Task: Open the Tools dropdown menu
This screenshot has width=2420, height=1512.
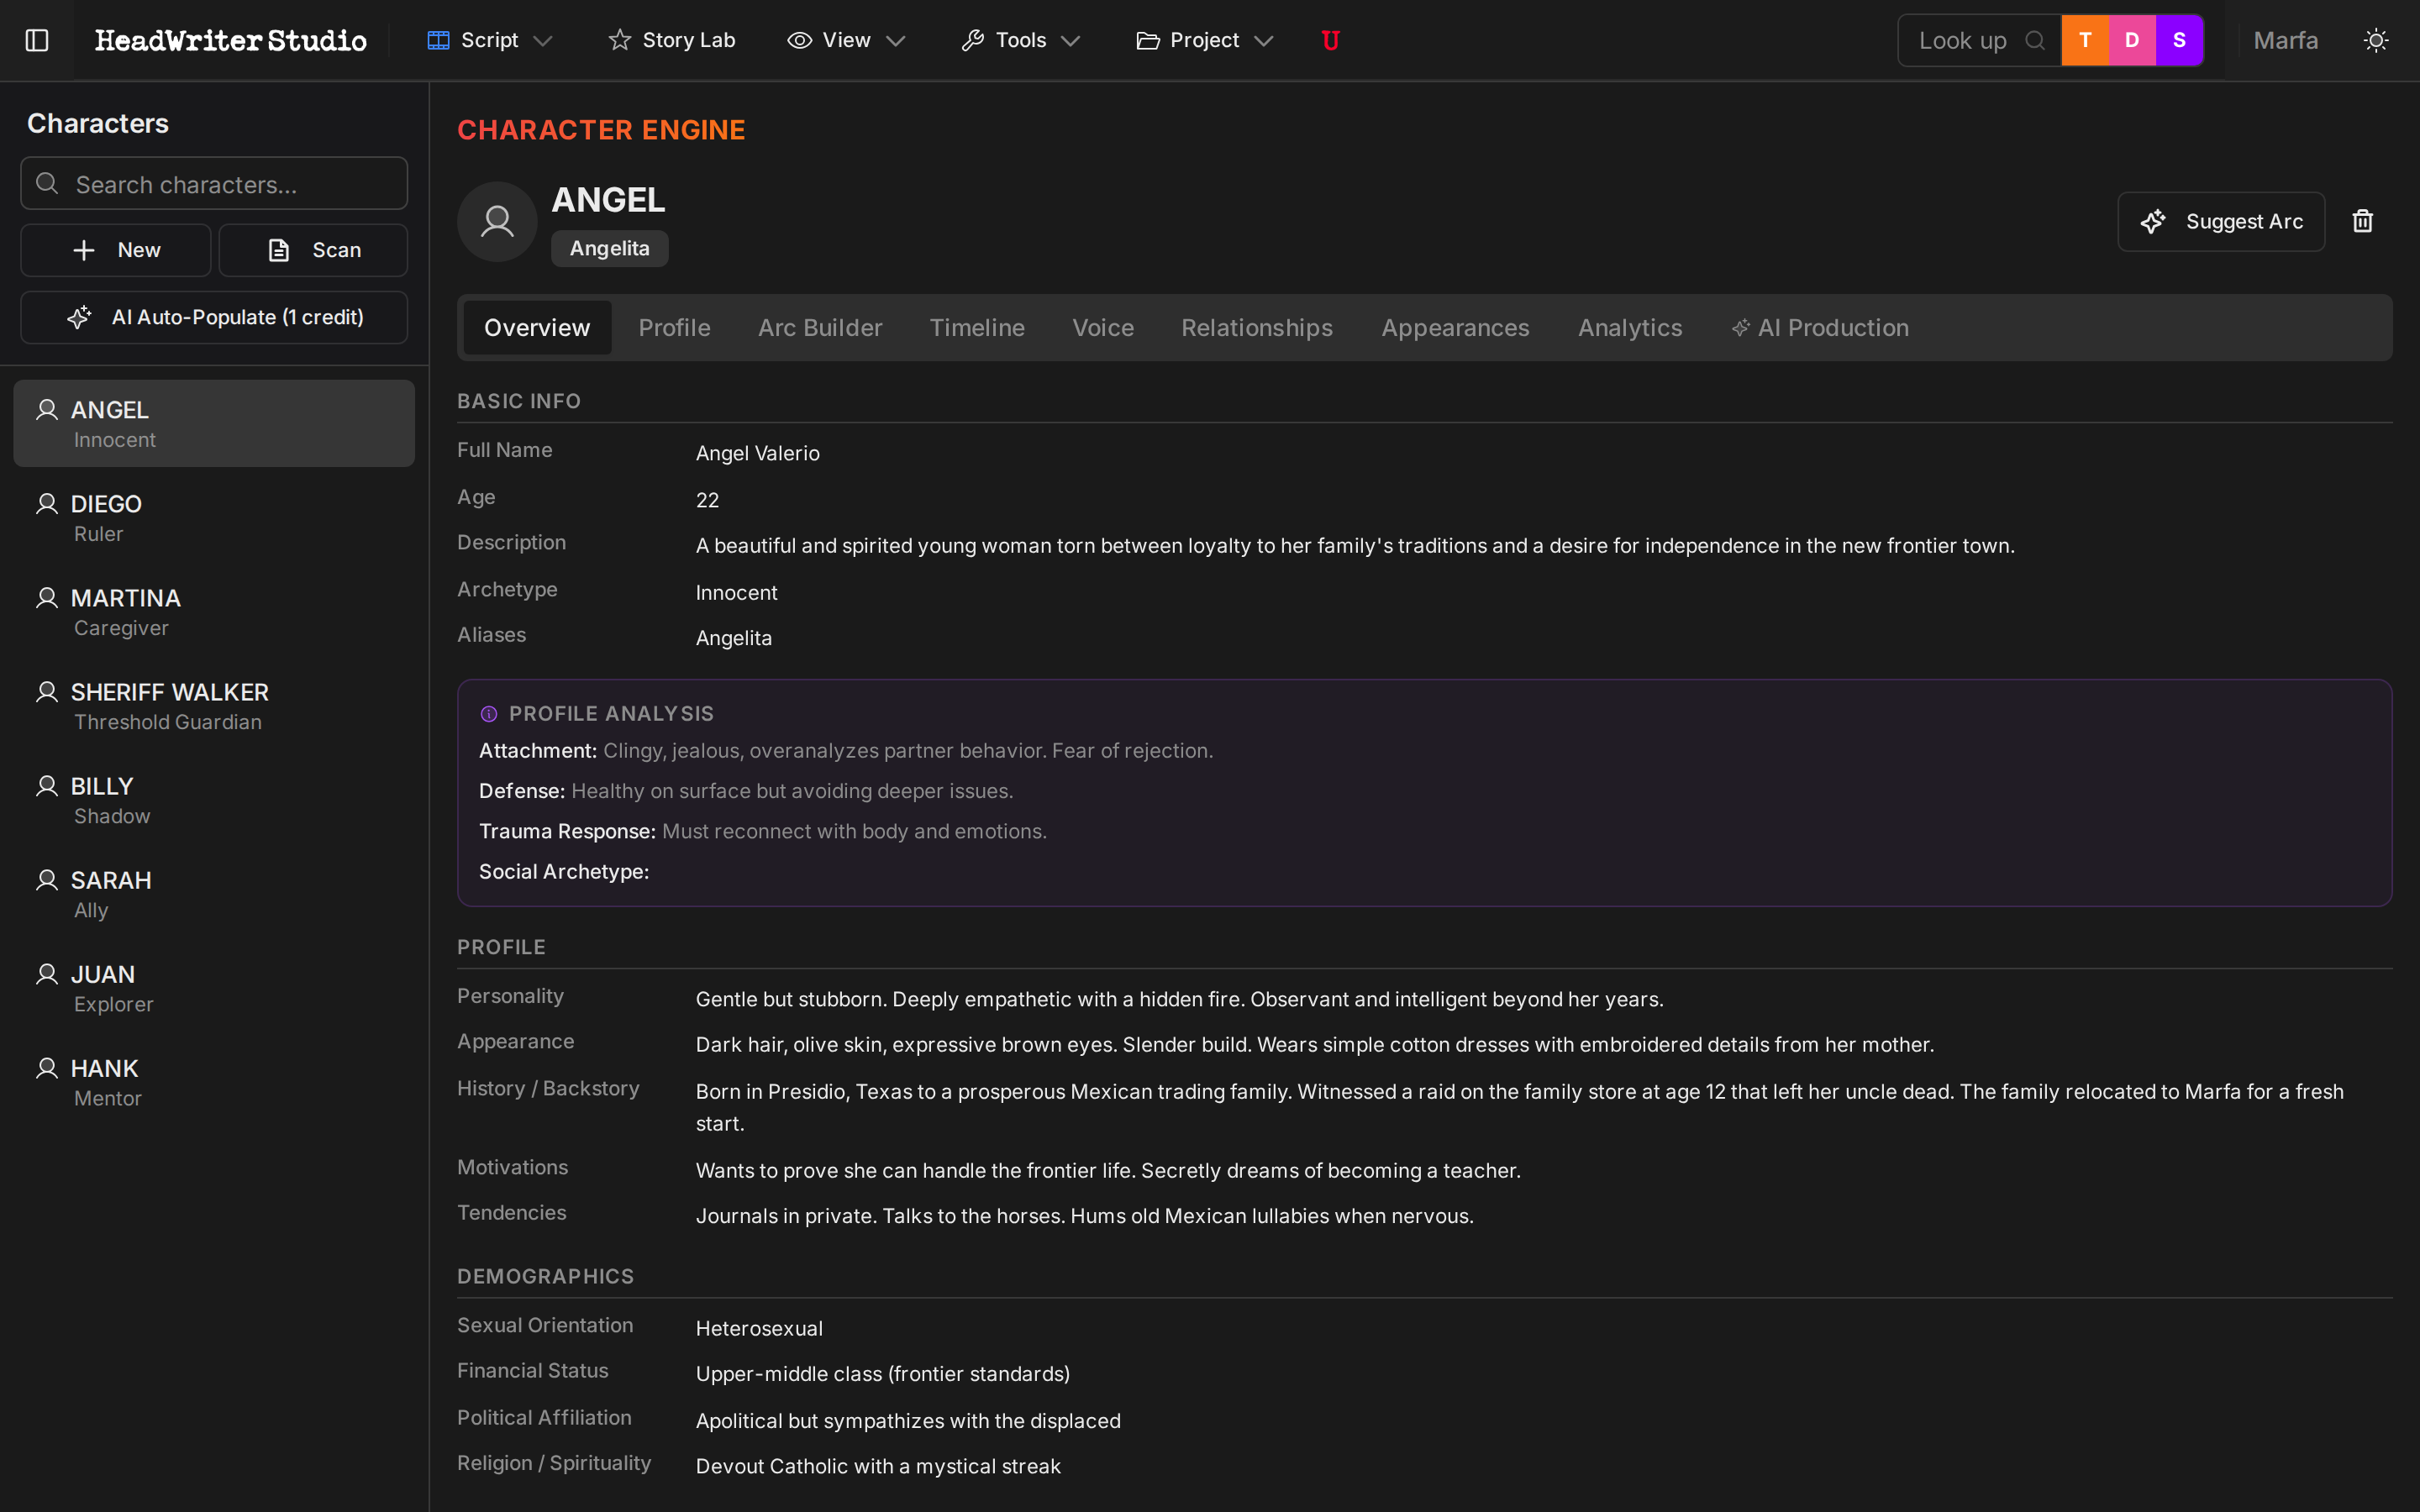Action: pyautogui.click(x=1021, y=40)
